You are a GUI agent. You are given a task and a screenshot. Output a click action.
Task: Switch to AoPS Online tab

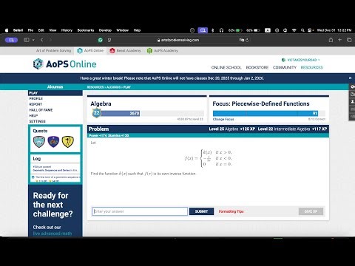tap(91, 50)
